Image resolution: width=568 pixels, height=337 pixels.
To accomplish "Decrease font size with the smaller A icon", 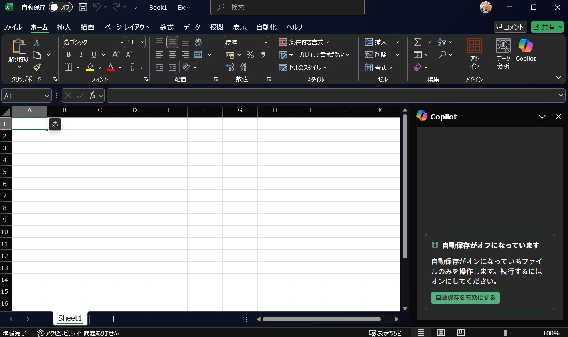I will pyautogui.click(x=129, y=54).
